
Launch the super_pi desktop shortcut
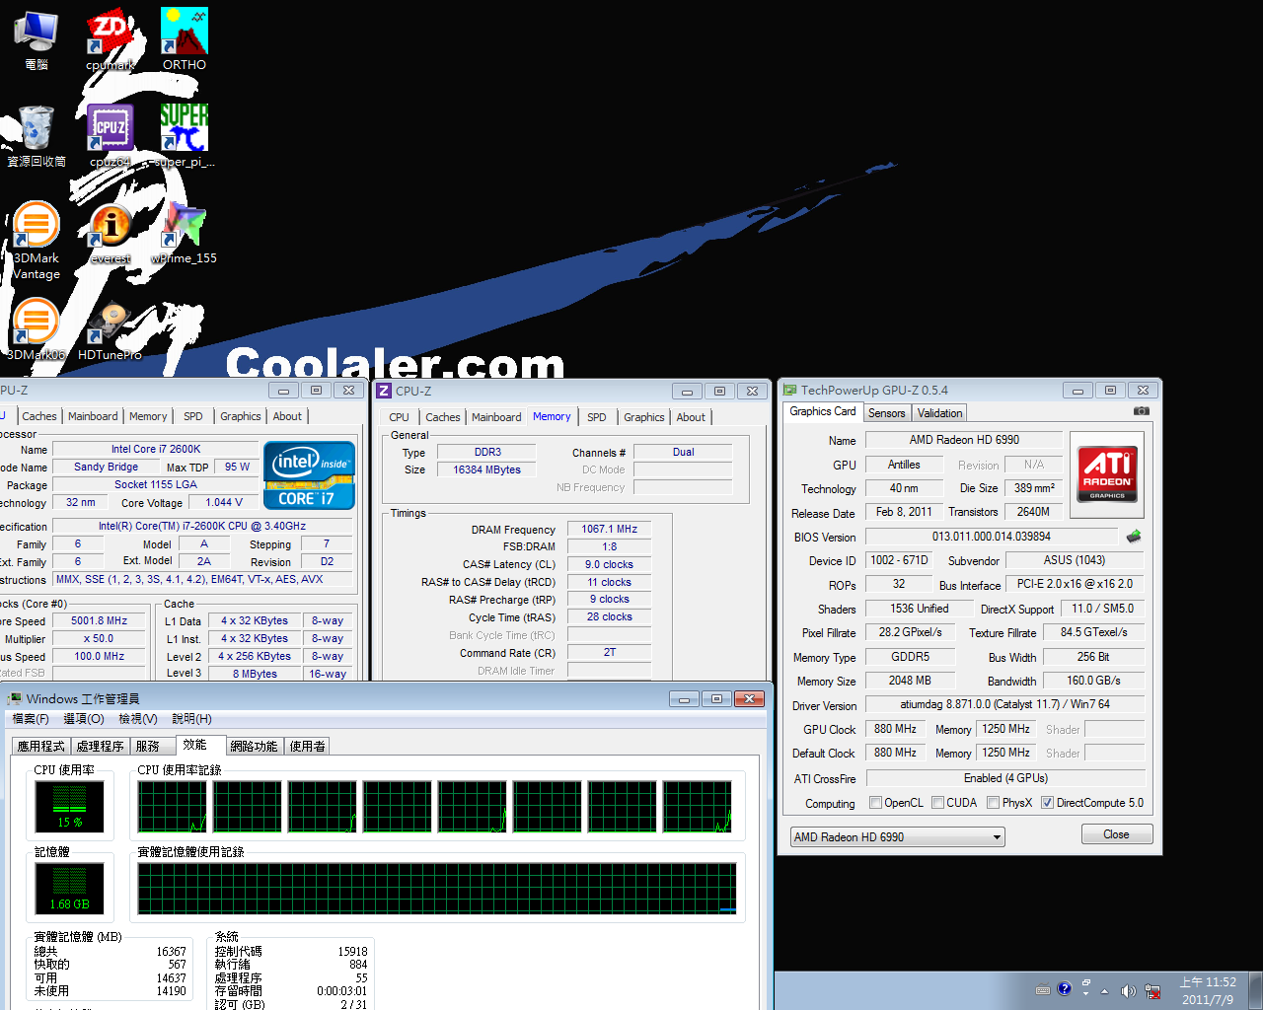[x=185, y=136]
